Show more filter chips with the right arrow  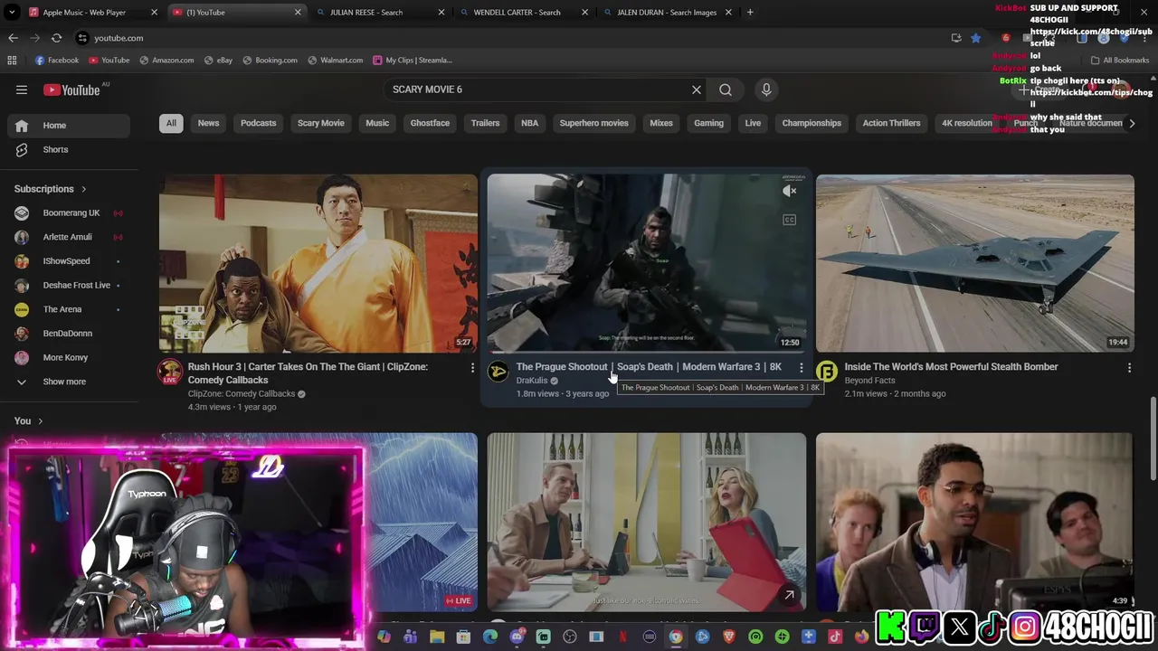pyautogui.click(x=1131, y=123)
